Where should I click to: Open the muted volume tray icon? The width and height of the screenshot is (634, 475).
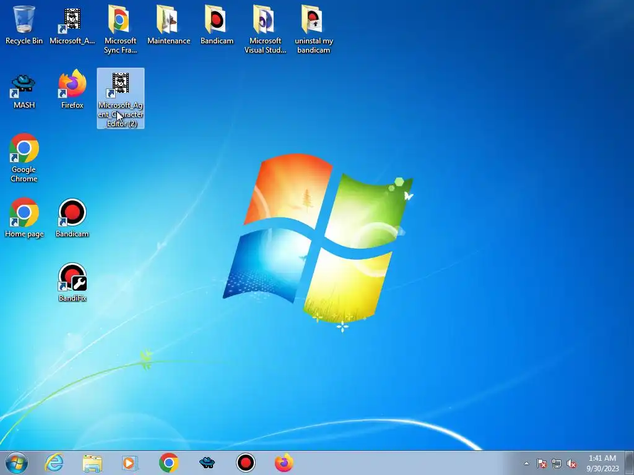tap(571, 463)
